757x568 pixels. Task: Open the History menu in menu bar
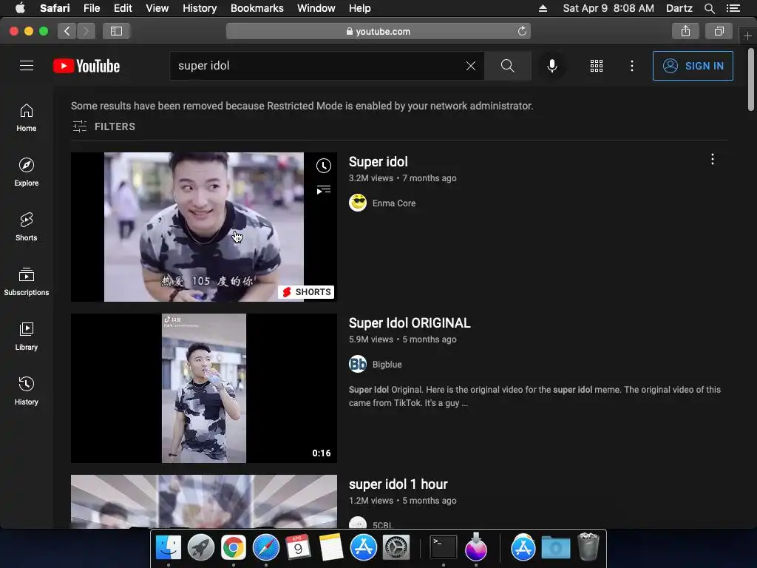[200, 8]
